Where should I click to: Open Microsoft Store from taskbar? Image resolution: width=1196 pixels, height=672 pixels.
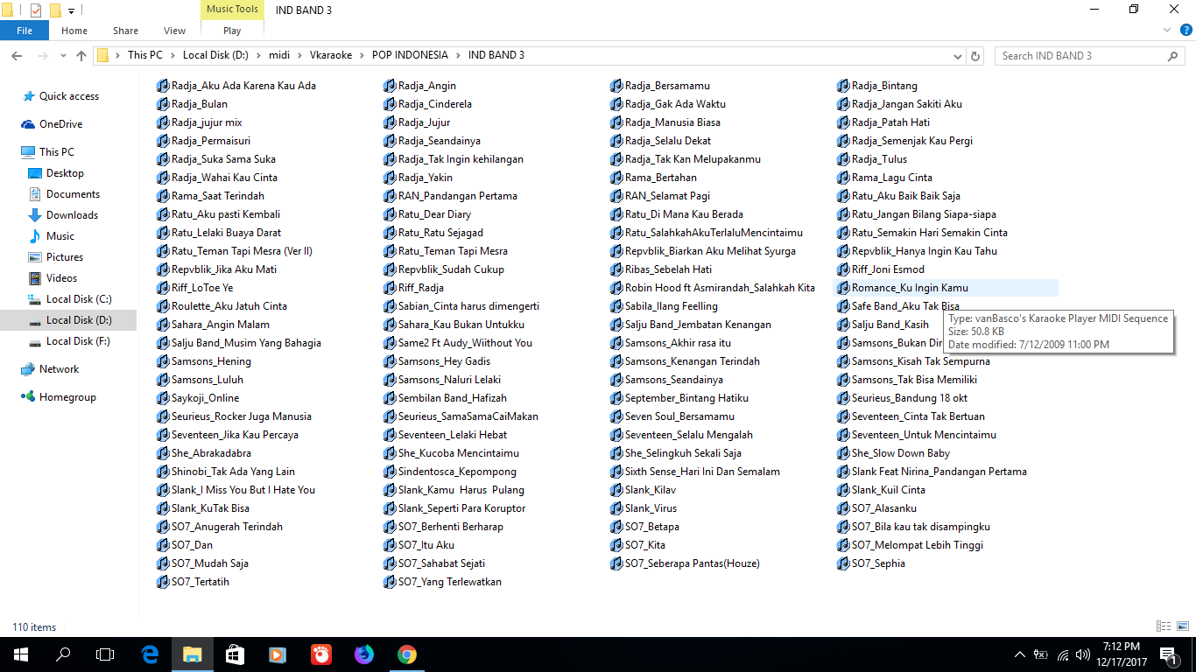pyautogui.click(x=235, y=654)
